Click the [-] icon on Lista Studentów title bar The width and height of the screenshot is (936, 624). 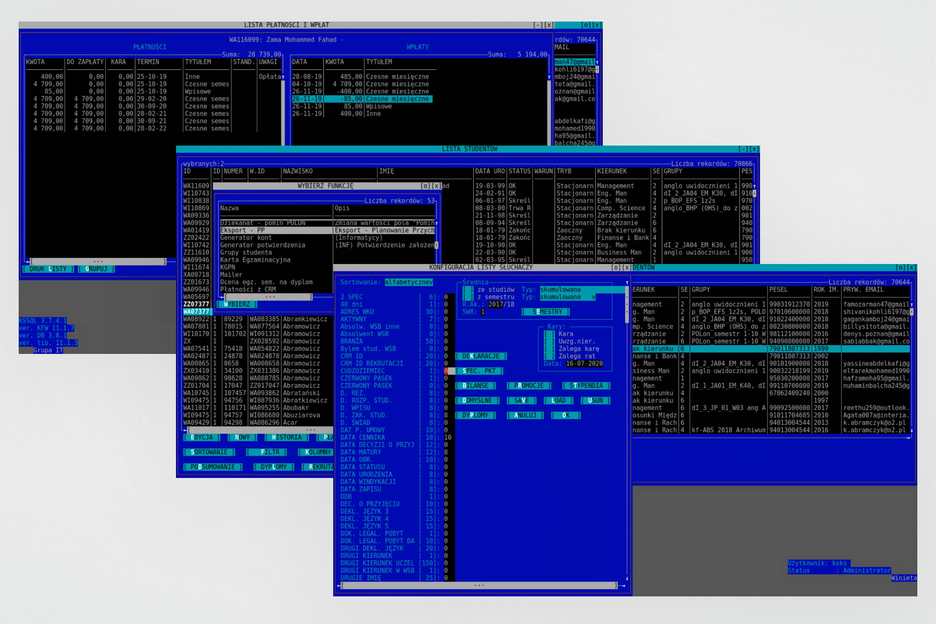tap(743, 149)
